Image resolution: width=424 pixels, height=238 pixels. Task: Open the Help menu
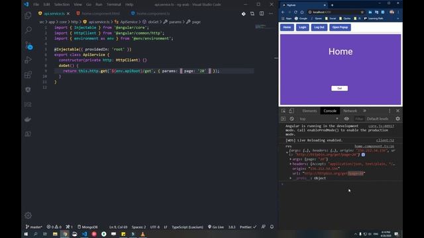pos(129,5)
